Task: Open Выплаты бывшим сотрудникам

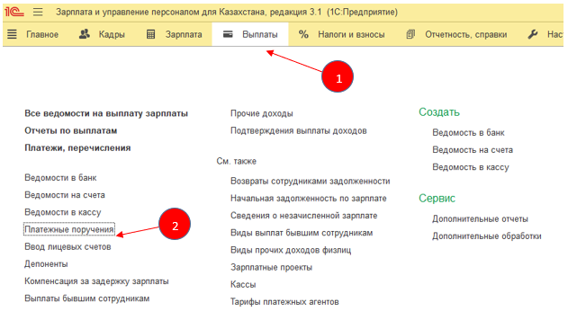Action: [87, 298]
